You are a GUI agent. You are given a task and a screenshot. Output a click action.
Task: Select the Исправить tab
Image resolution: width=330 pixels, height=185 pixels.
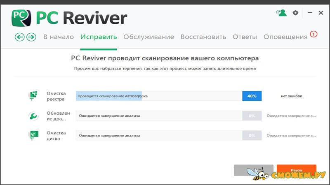99,37
